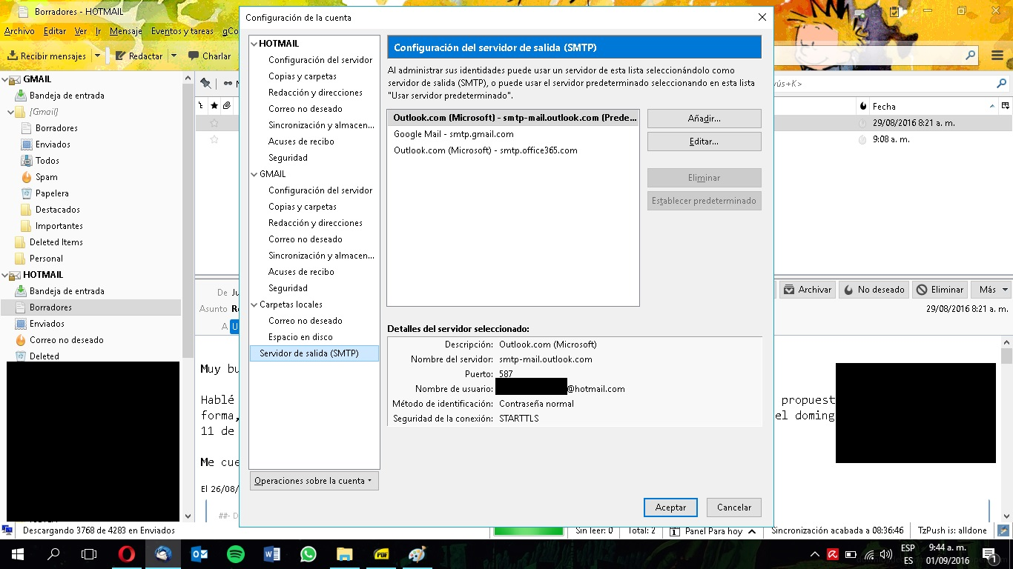Image resolution: width=1013 pixels, height=569 pixels.
Task: Toggle the Panel Para hoy pane
Action: 713,531
